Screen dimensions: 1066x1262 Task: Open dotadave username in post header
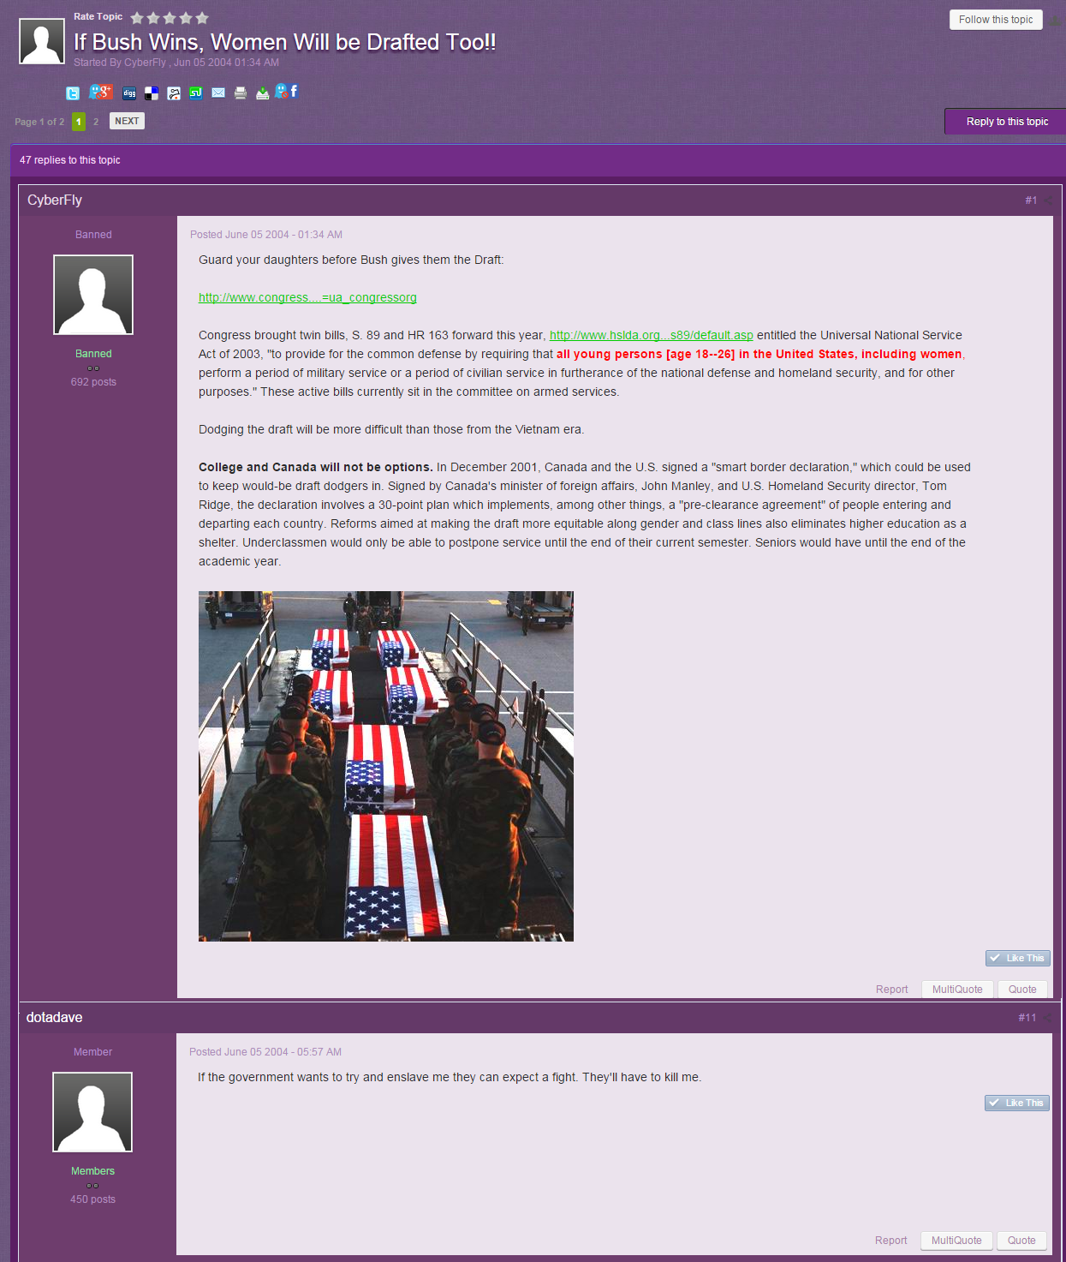pyautogui.click(x=55, y=1017)
